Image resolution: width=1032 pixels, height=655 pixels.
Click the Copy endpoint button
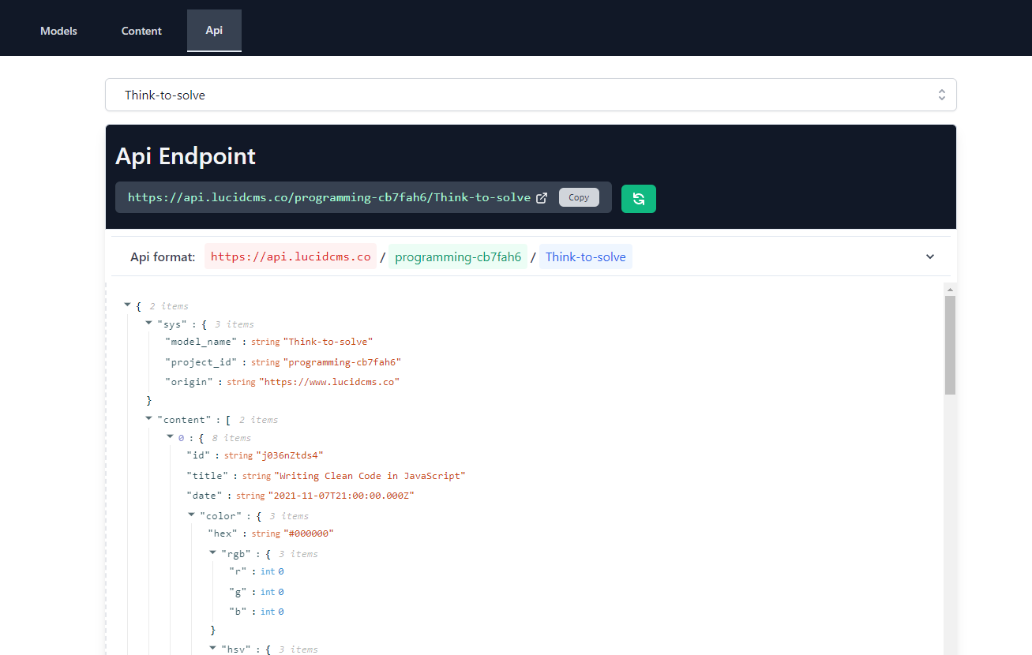[579, 197]
